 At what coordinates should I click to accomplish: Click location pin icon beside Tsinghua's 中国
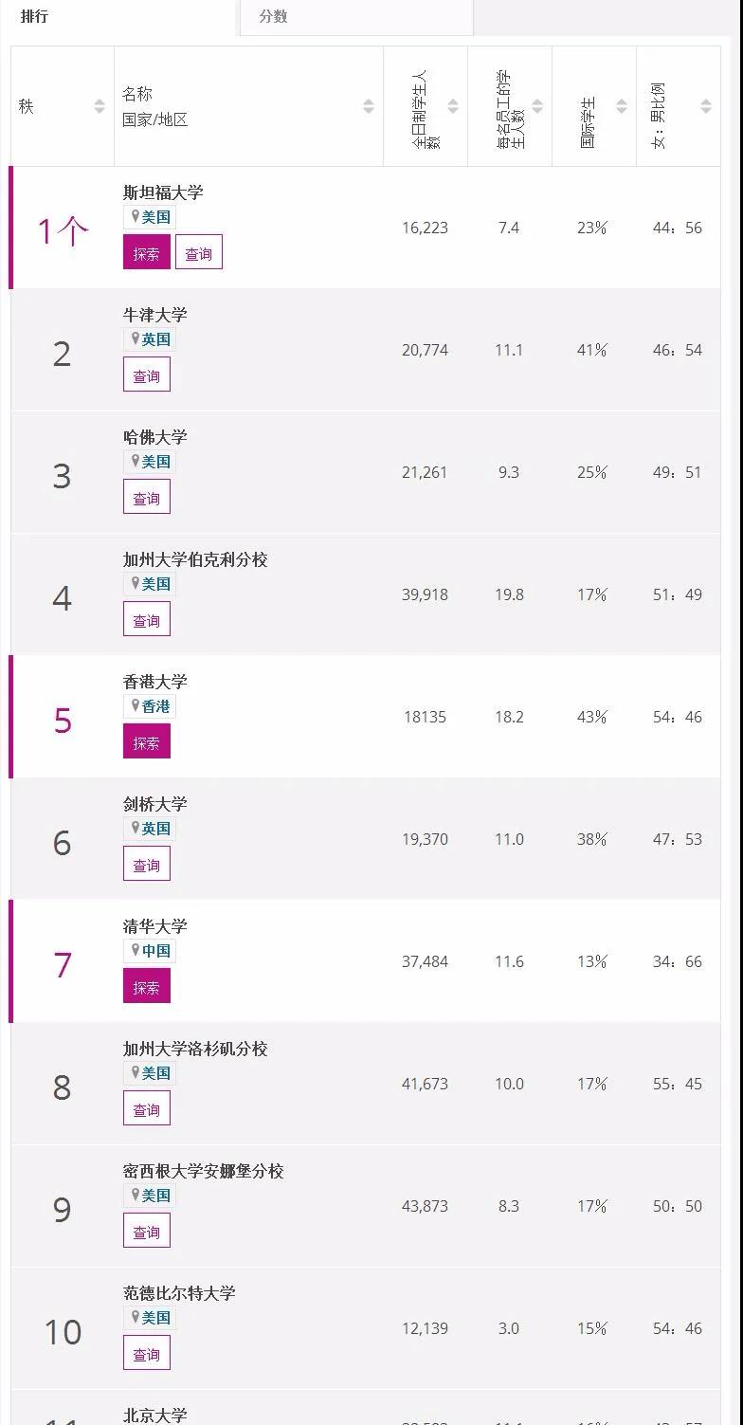coord(136,950)
